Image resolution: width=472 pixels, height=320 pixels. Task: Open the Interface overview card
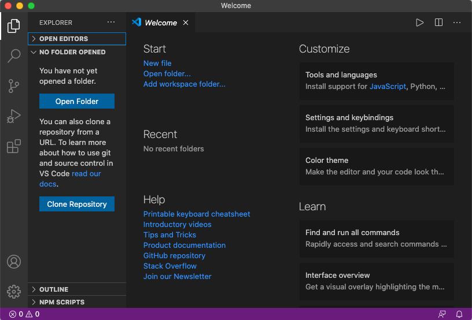(x=377, y=281)
